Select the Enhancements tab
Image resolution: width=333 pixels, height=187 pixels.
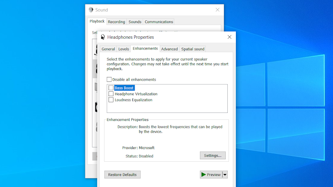tap(145, 48)
